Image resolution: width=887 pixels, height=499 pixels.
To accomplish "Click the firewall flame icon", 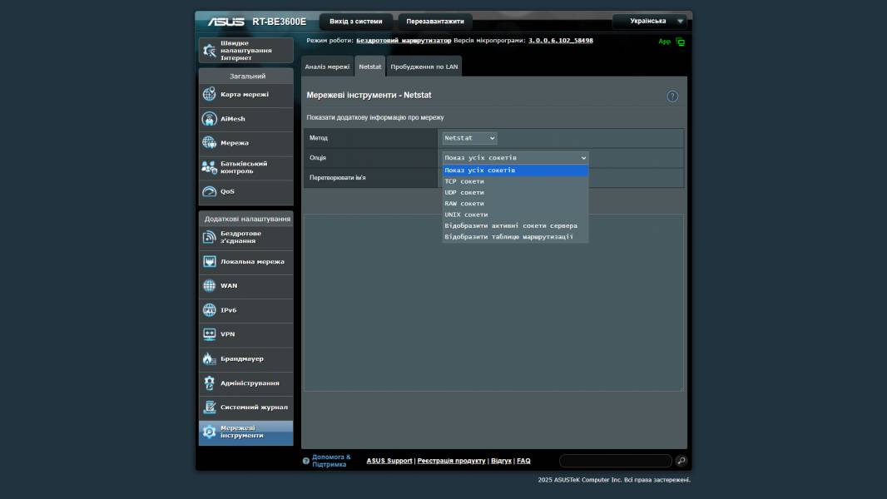I will pyautogui.click(x=210, y=358).
